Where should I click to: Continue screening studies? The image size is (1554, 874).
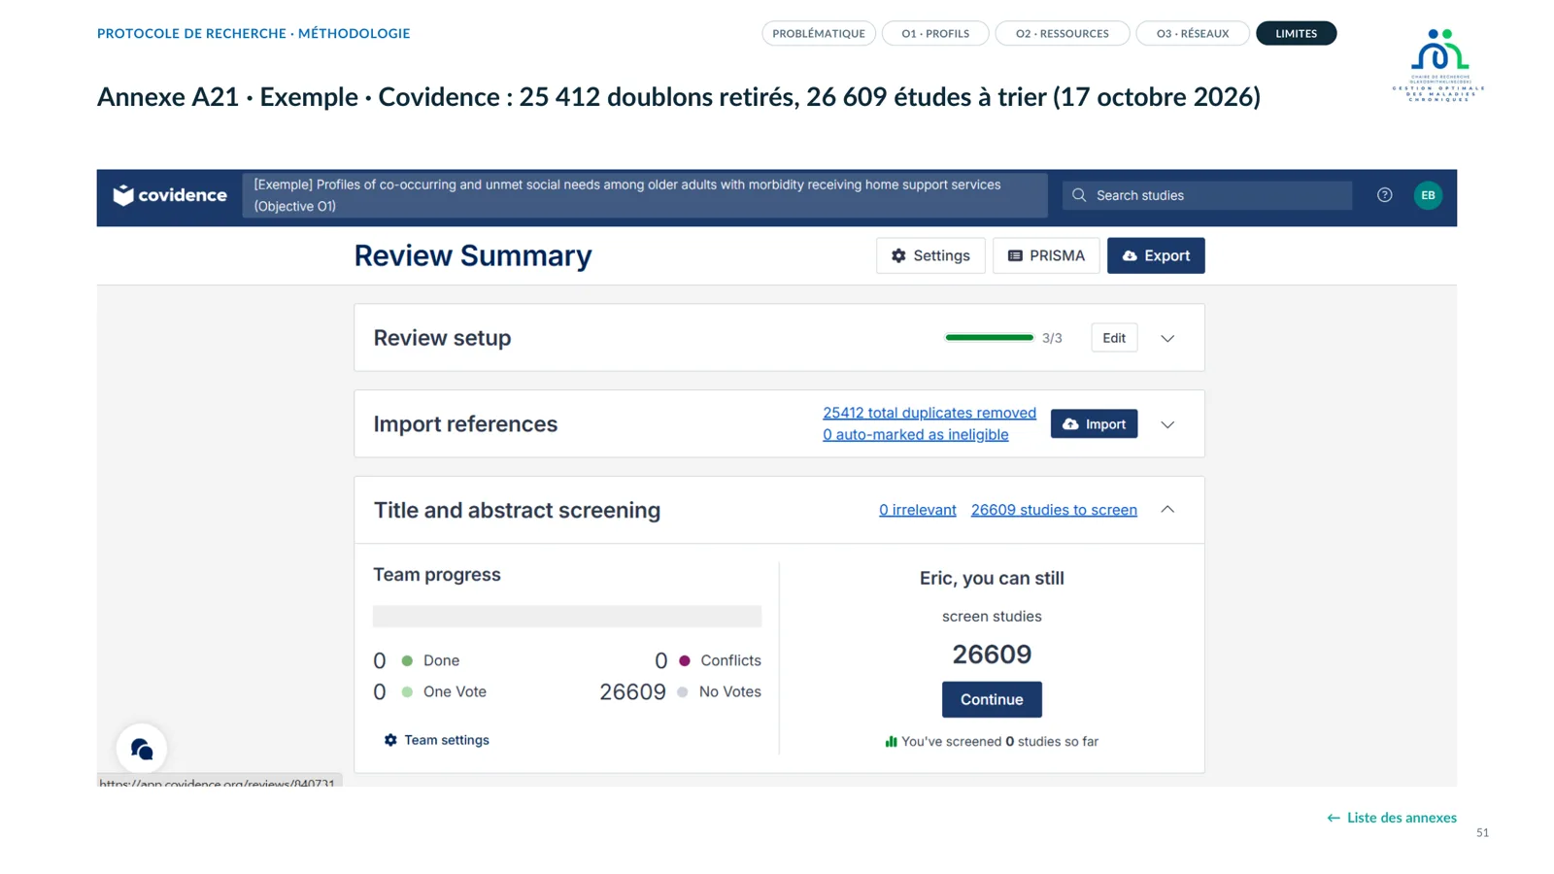click(x=992, y=699)
